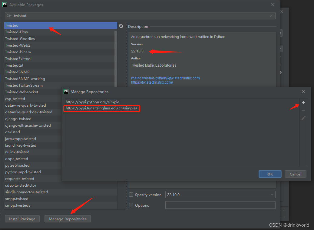
Task: Visit the twistedmatrix.com website link
Action: click(152, 82)
